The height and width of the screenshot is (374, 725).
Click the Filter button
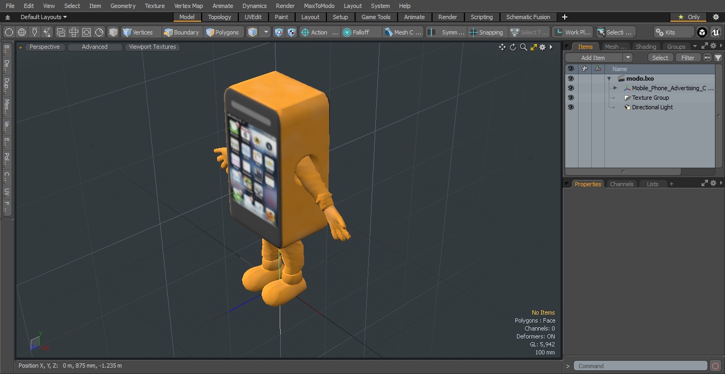(x=688, y=58)
